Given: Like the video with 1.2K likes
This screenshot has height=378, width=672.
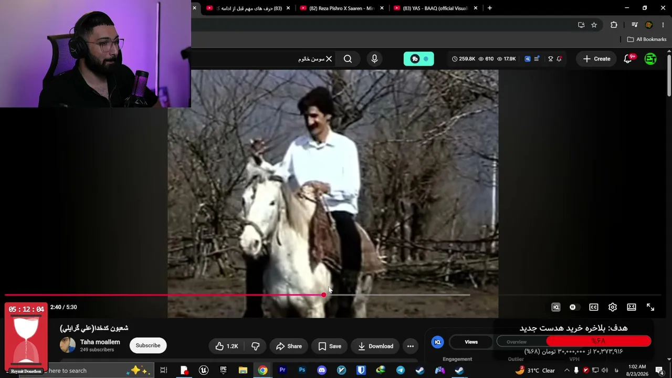Looking at the screenshot, I should (226, 346).
